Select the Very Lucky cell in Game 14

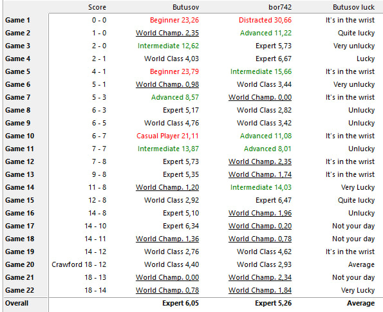tap(358, 187)
